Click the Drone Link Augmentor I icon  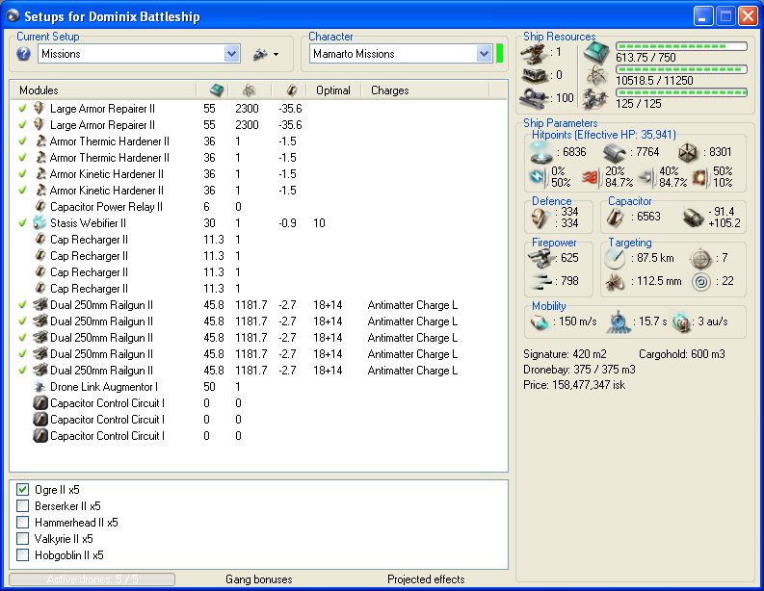tap(40, 387)
